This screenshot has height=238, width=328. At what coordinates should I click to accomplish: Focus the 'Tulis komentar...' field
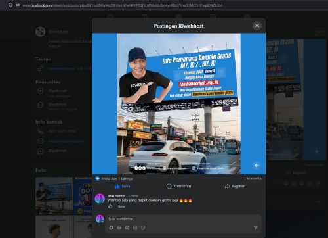[184, 219]
